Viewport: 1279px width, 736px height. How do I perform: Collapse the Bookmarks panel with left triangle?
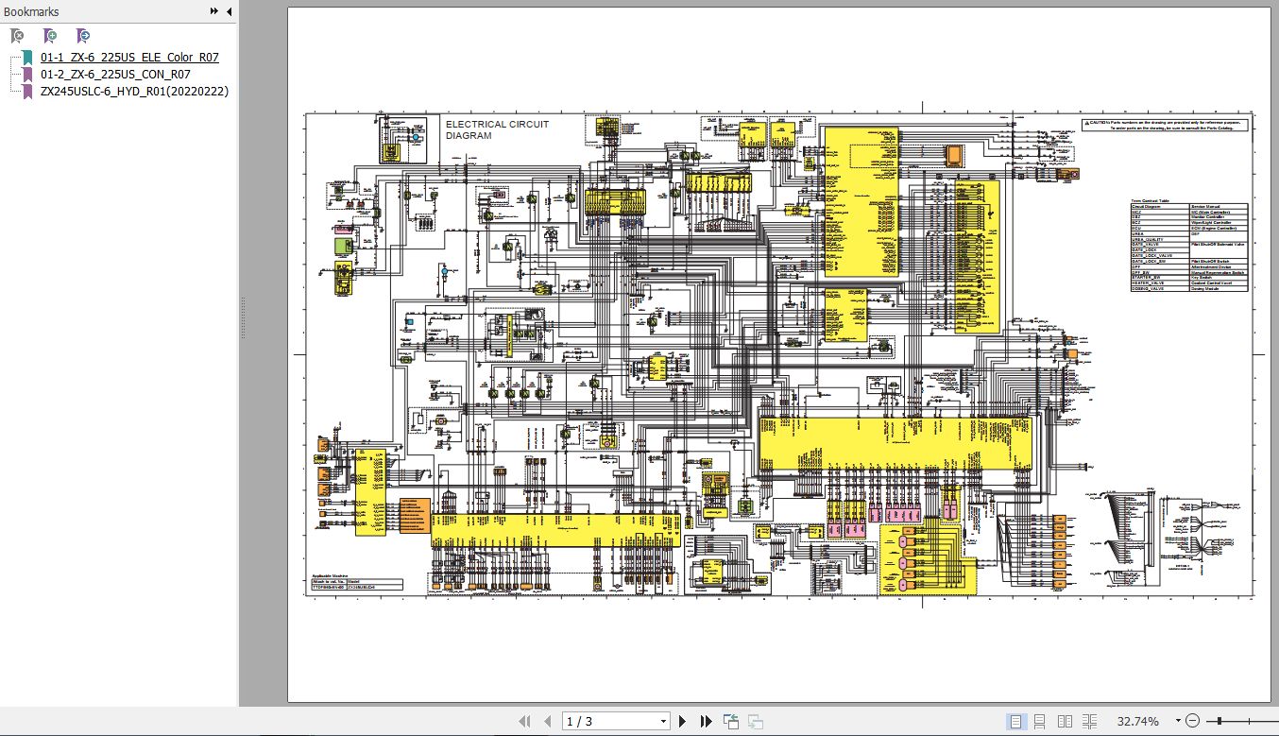pyautogui.click(x=230, y=11)
